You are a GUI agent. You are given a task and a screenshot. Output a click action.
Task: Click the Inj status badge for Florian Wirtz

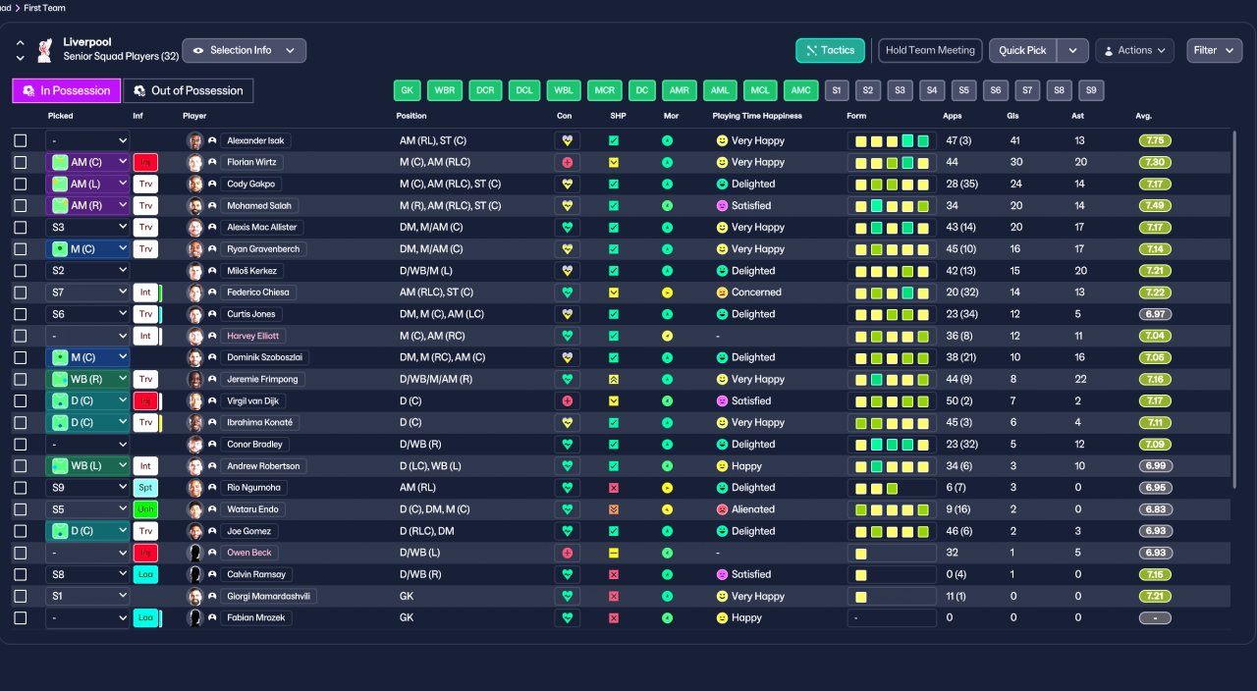point(145,163)
